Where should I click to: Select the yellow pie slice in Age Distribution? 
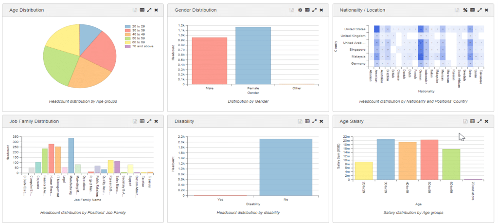tap(65, 40)
